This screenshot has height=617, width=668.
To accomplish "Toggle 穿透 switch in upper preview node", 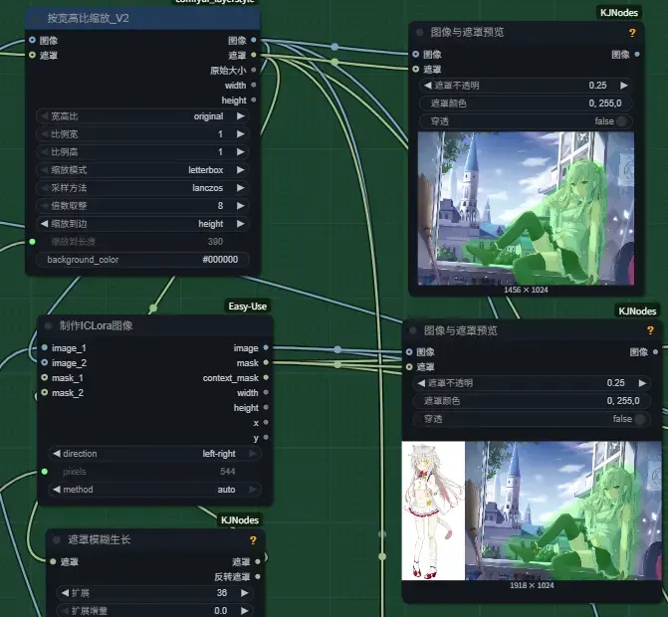I will point(621,121).
